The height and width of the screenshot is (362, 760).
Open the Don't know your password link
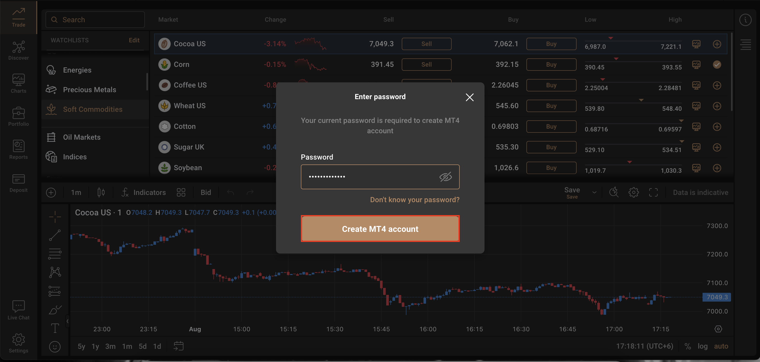[414, 200]
